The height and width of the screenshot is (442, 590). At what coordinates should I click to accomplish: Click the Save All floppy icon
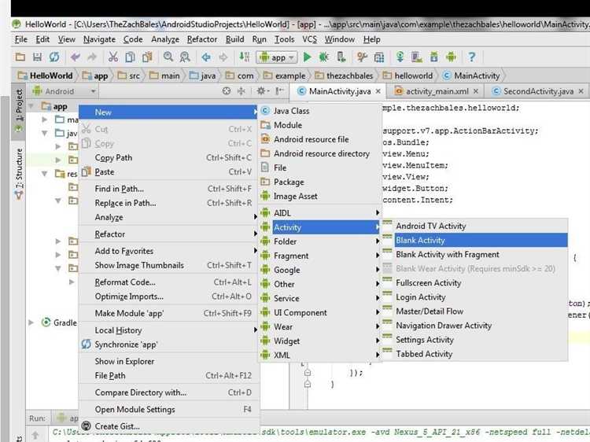[x=37, y=57]
